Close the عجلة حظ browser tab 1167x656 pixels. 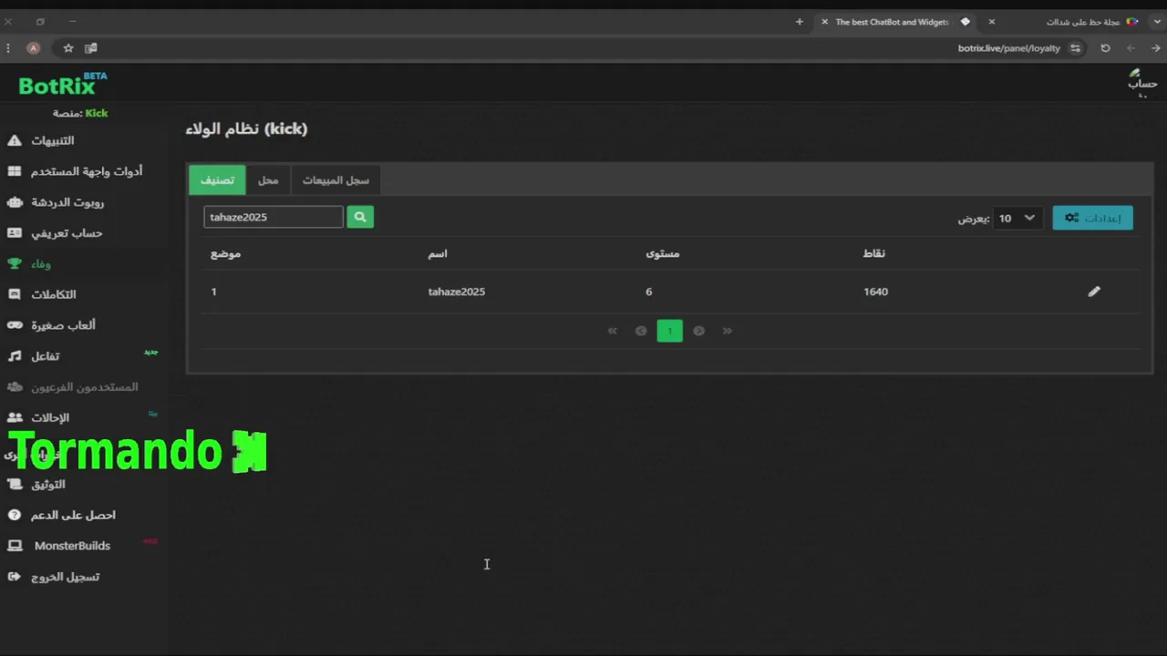(992, 22)
